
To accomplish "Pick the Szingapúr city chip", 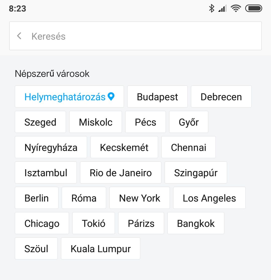I will click(x=196, y=173).
